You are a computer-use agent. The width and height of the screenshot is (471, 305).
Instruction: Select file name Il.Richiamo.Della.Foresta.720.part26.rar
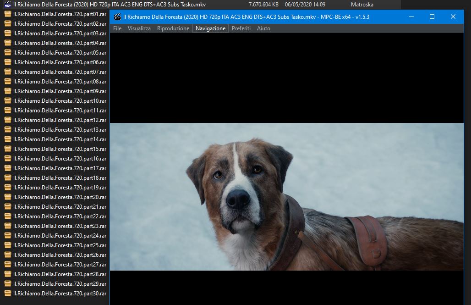pos(60,255)
